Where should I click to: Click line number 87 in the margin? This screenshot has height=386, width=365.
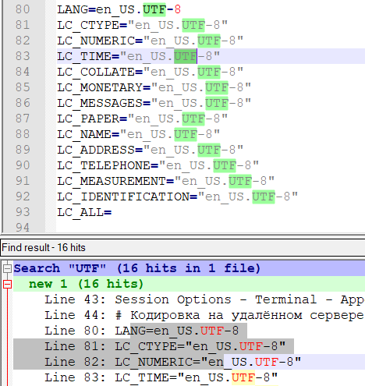[x=23, y=119]
